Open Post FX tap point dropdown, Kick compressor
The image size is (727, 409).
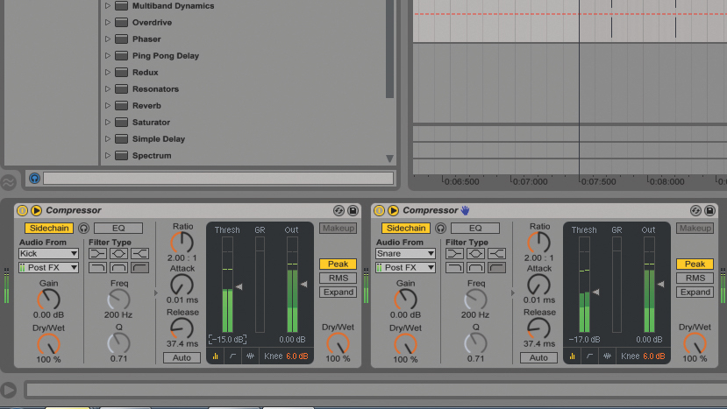(49, 267)
